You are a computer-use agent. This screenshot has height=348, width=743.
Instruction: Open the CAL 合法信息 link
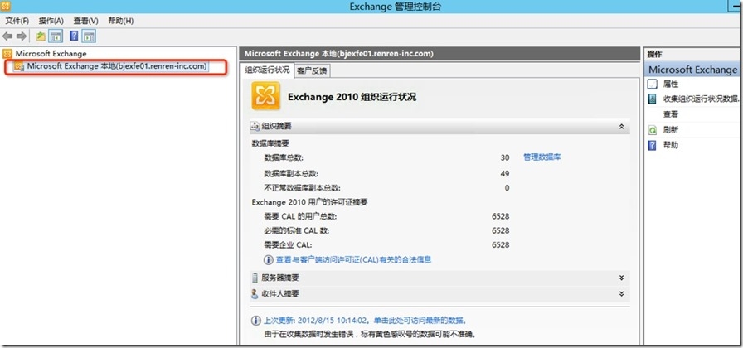pyautogui.click(x=353, y=259)
